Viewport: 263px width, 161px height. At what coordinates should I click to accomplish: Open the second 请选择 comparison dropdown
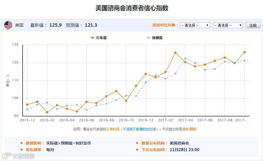228,25
